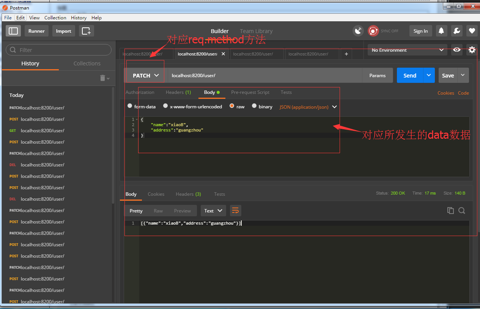This screenshot has width=480, height=309.
Task: Open Help menu
Action: pyautogui.click(x=97, y=17)
